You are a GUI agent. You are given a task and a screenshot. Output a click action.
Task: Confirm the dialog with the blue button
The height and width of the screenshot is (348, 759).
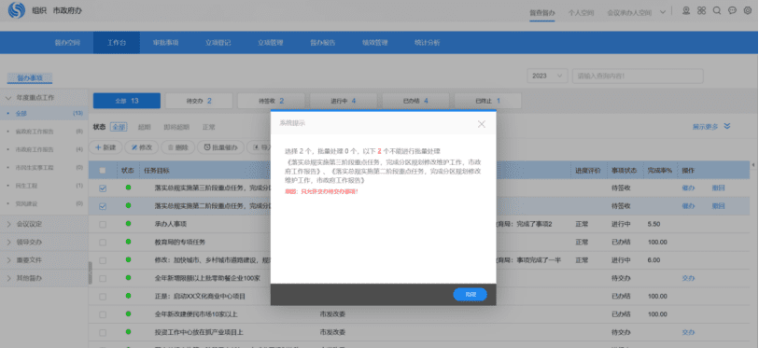(470, 294)
